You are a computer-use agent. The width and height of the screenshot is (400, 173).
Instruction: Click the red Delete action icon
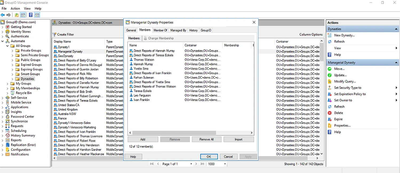[330, 113]
